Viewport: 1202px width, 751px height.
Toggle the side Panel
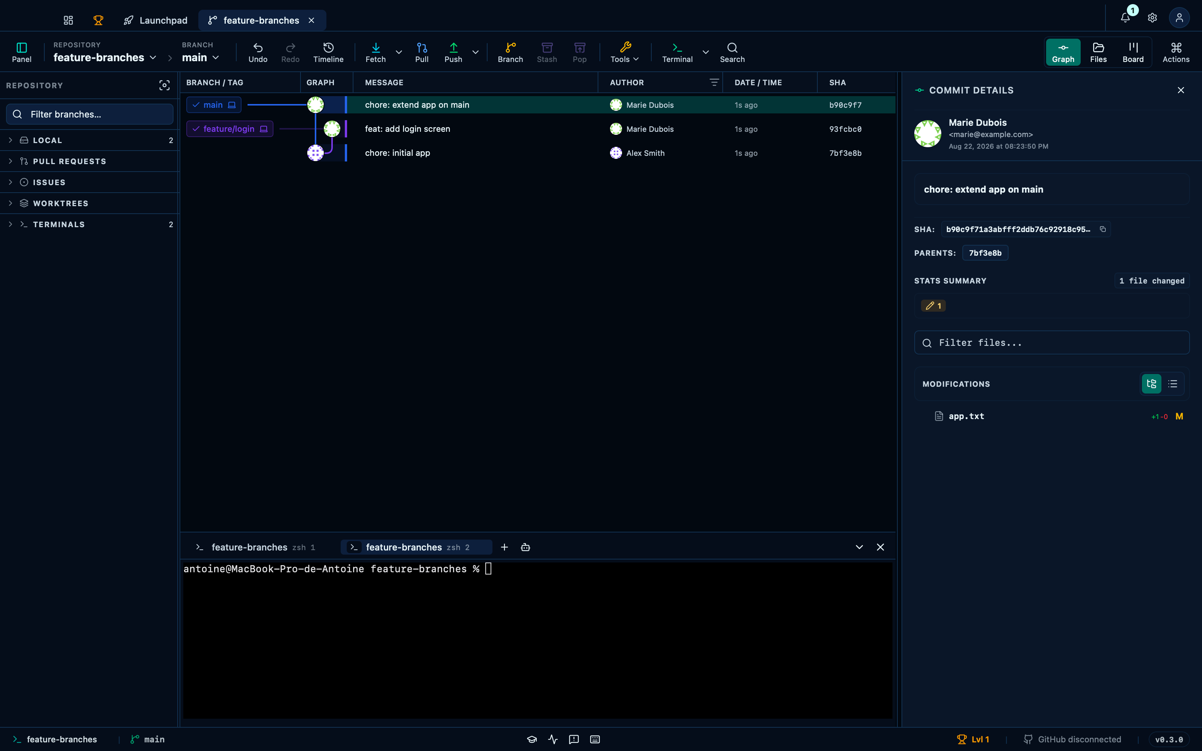point(21,52)
